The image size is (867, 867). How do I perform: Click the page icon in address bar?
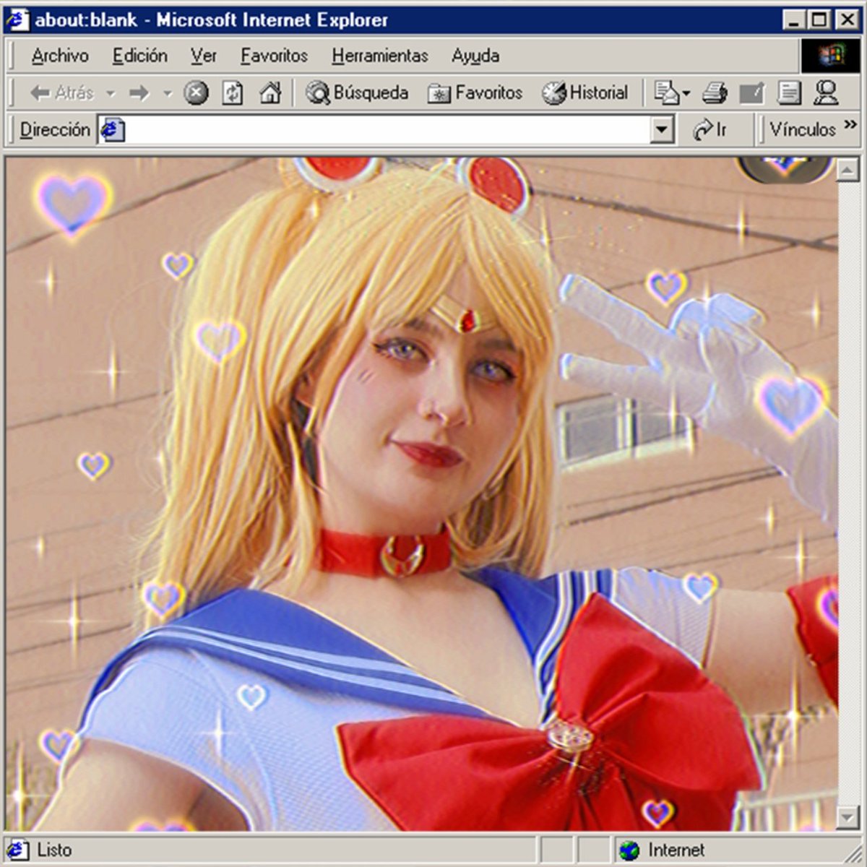tap(113, 130)
